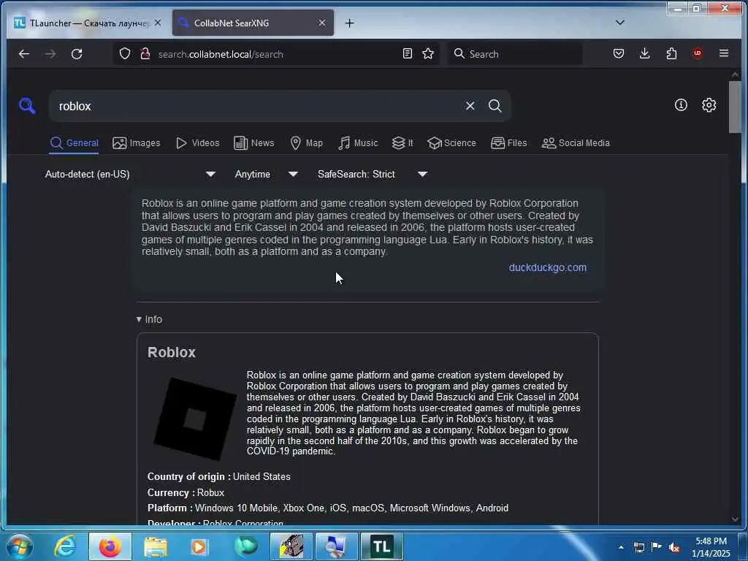Open the TL TLauncher taskbar icon
The height and width of the screenshot is (561, 748).
[x=381, y=546]
